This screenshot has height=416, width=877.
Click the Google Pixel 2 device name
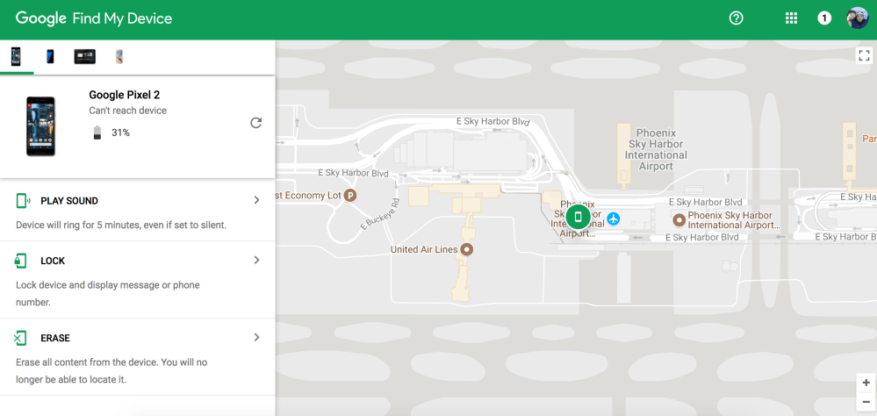(124, 95)
